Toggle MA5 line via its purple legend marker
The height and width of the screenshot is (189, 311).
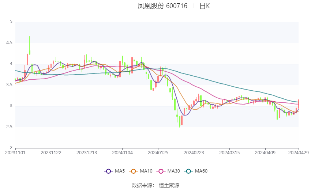[108, 171]
